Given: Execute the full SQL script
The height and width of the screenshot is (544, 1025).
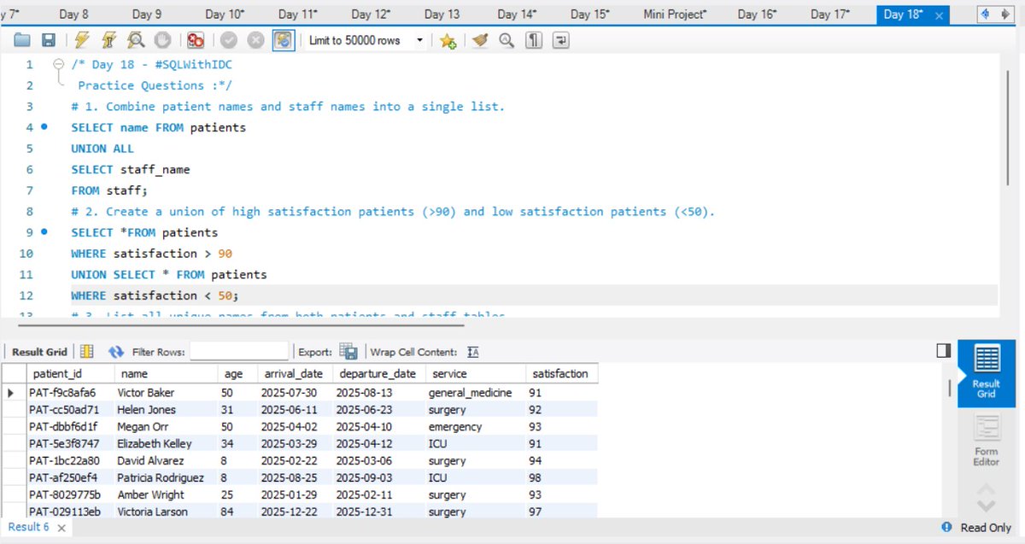Looking at the screenshot, I should 81,40.
